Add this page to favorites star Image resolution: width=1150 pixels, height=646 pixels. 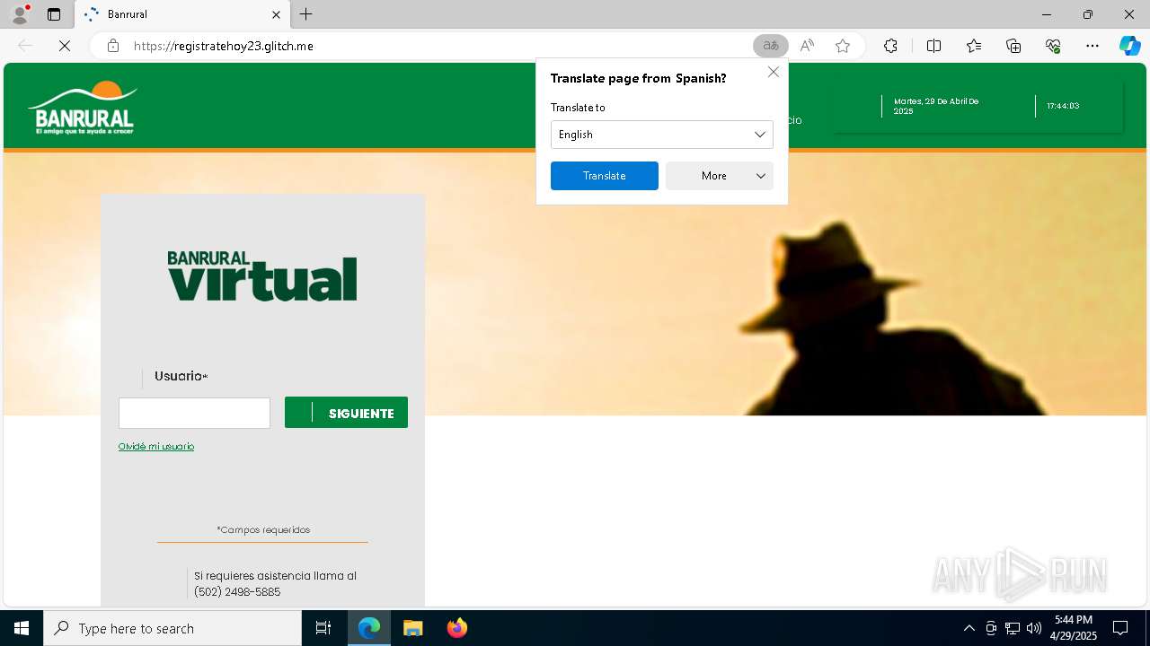point(843,46)
